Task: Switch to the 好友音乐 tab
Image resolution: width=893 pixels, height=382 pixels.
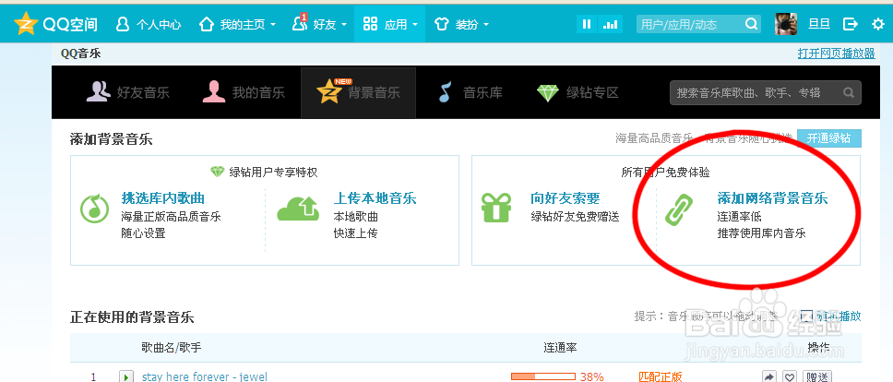Action: 128,93
